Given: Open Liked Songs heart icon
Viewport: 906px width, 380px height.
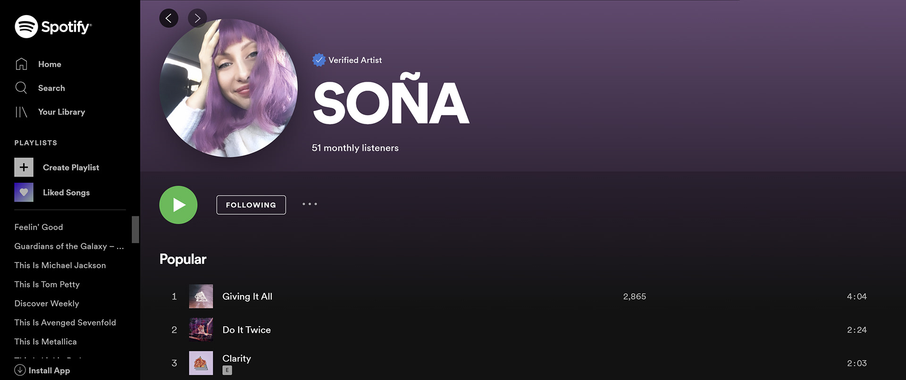Looking at the screenshot, I should tap(24, 192).
